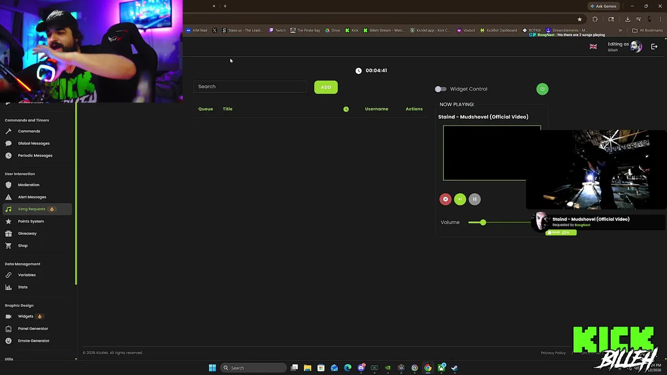Open the UK flag language selector
The width and height of the screenshot is (667, 375).
pos(593,46)
